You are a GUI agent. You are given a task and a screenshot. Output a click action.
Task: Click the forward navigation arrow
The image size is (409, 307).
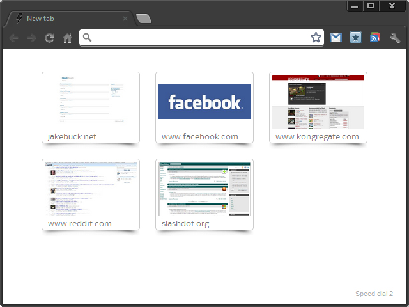(31, 38)
